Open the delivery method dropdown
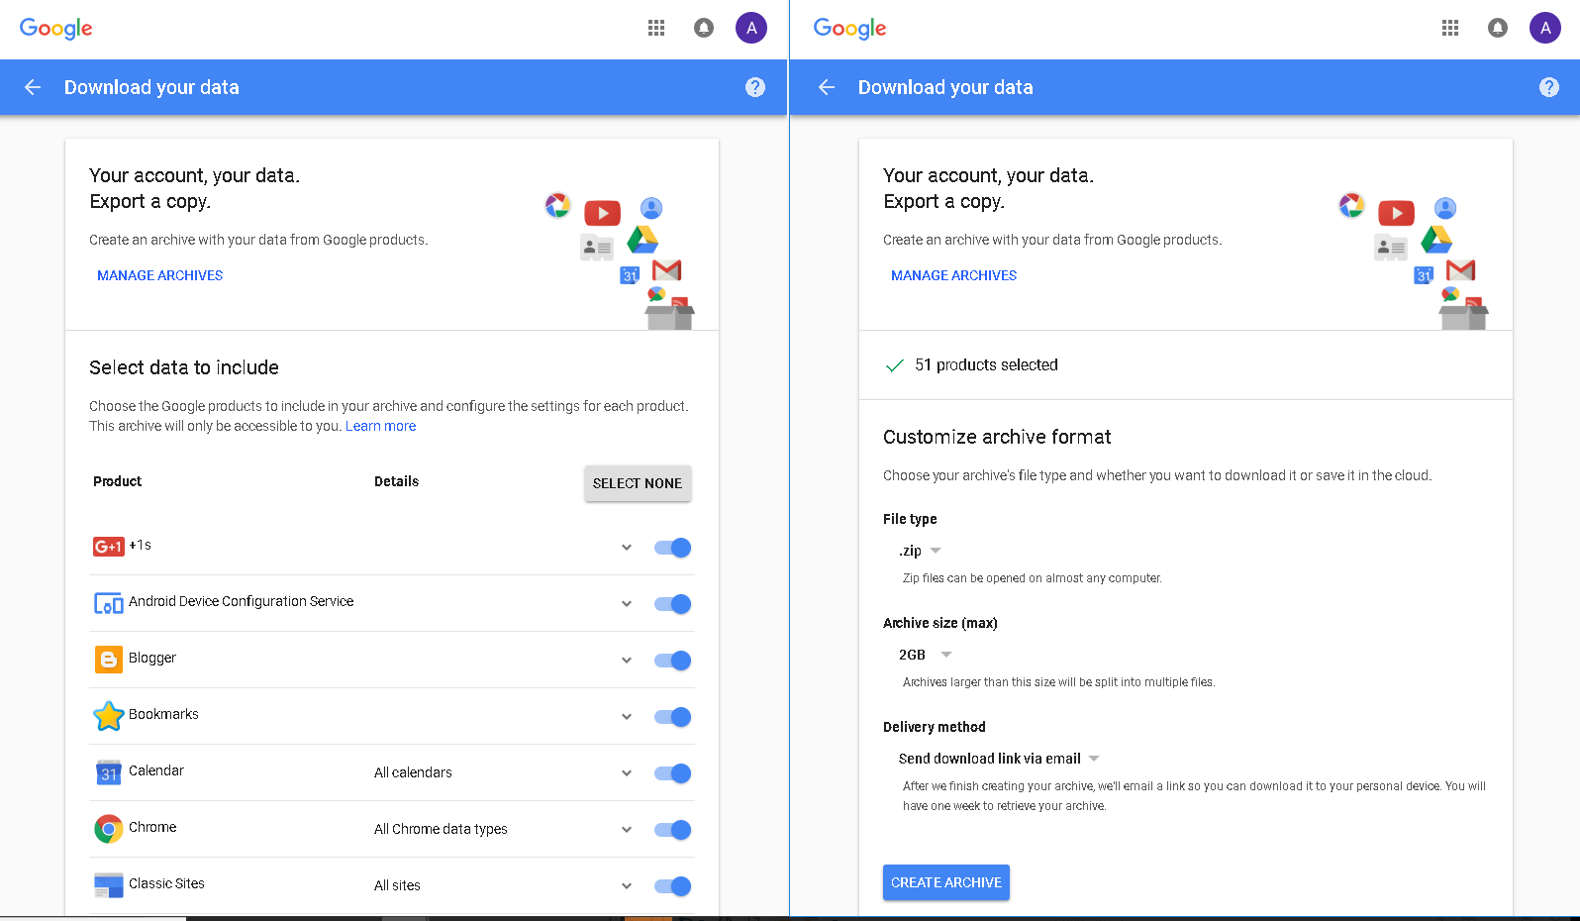Image resolution: width=1580 pixels, height=921 pixels. click(x=999, y=759)
